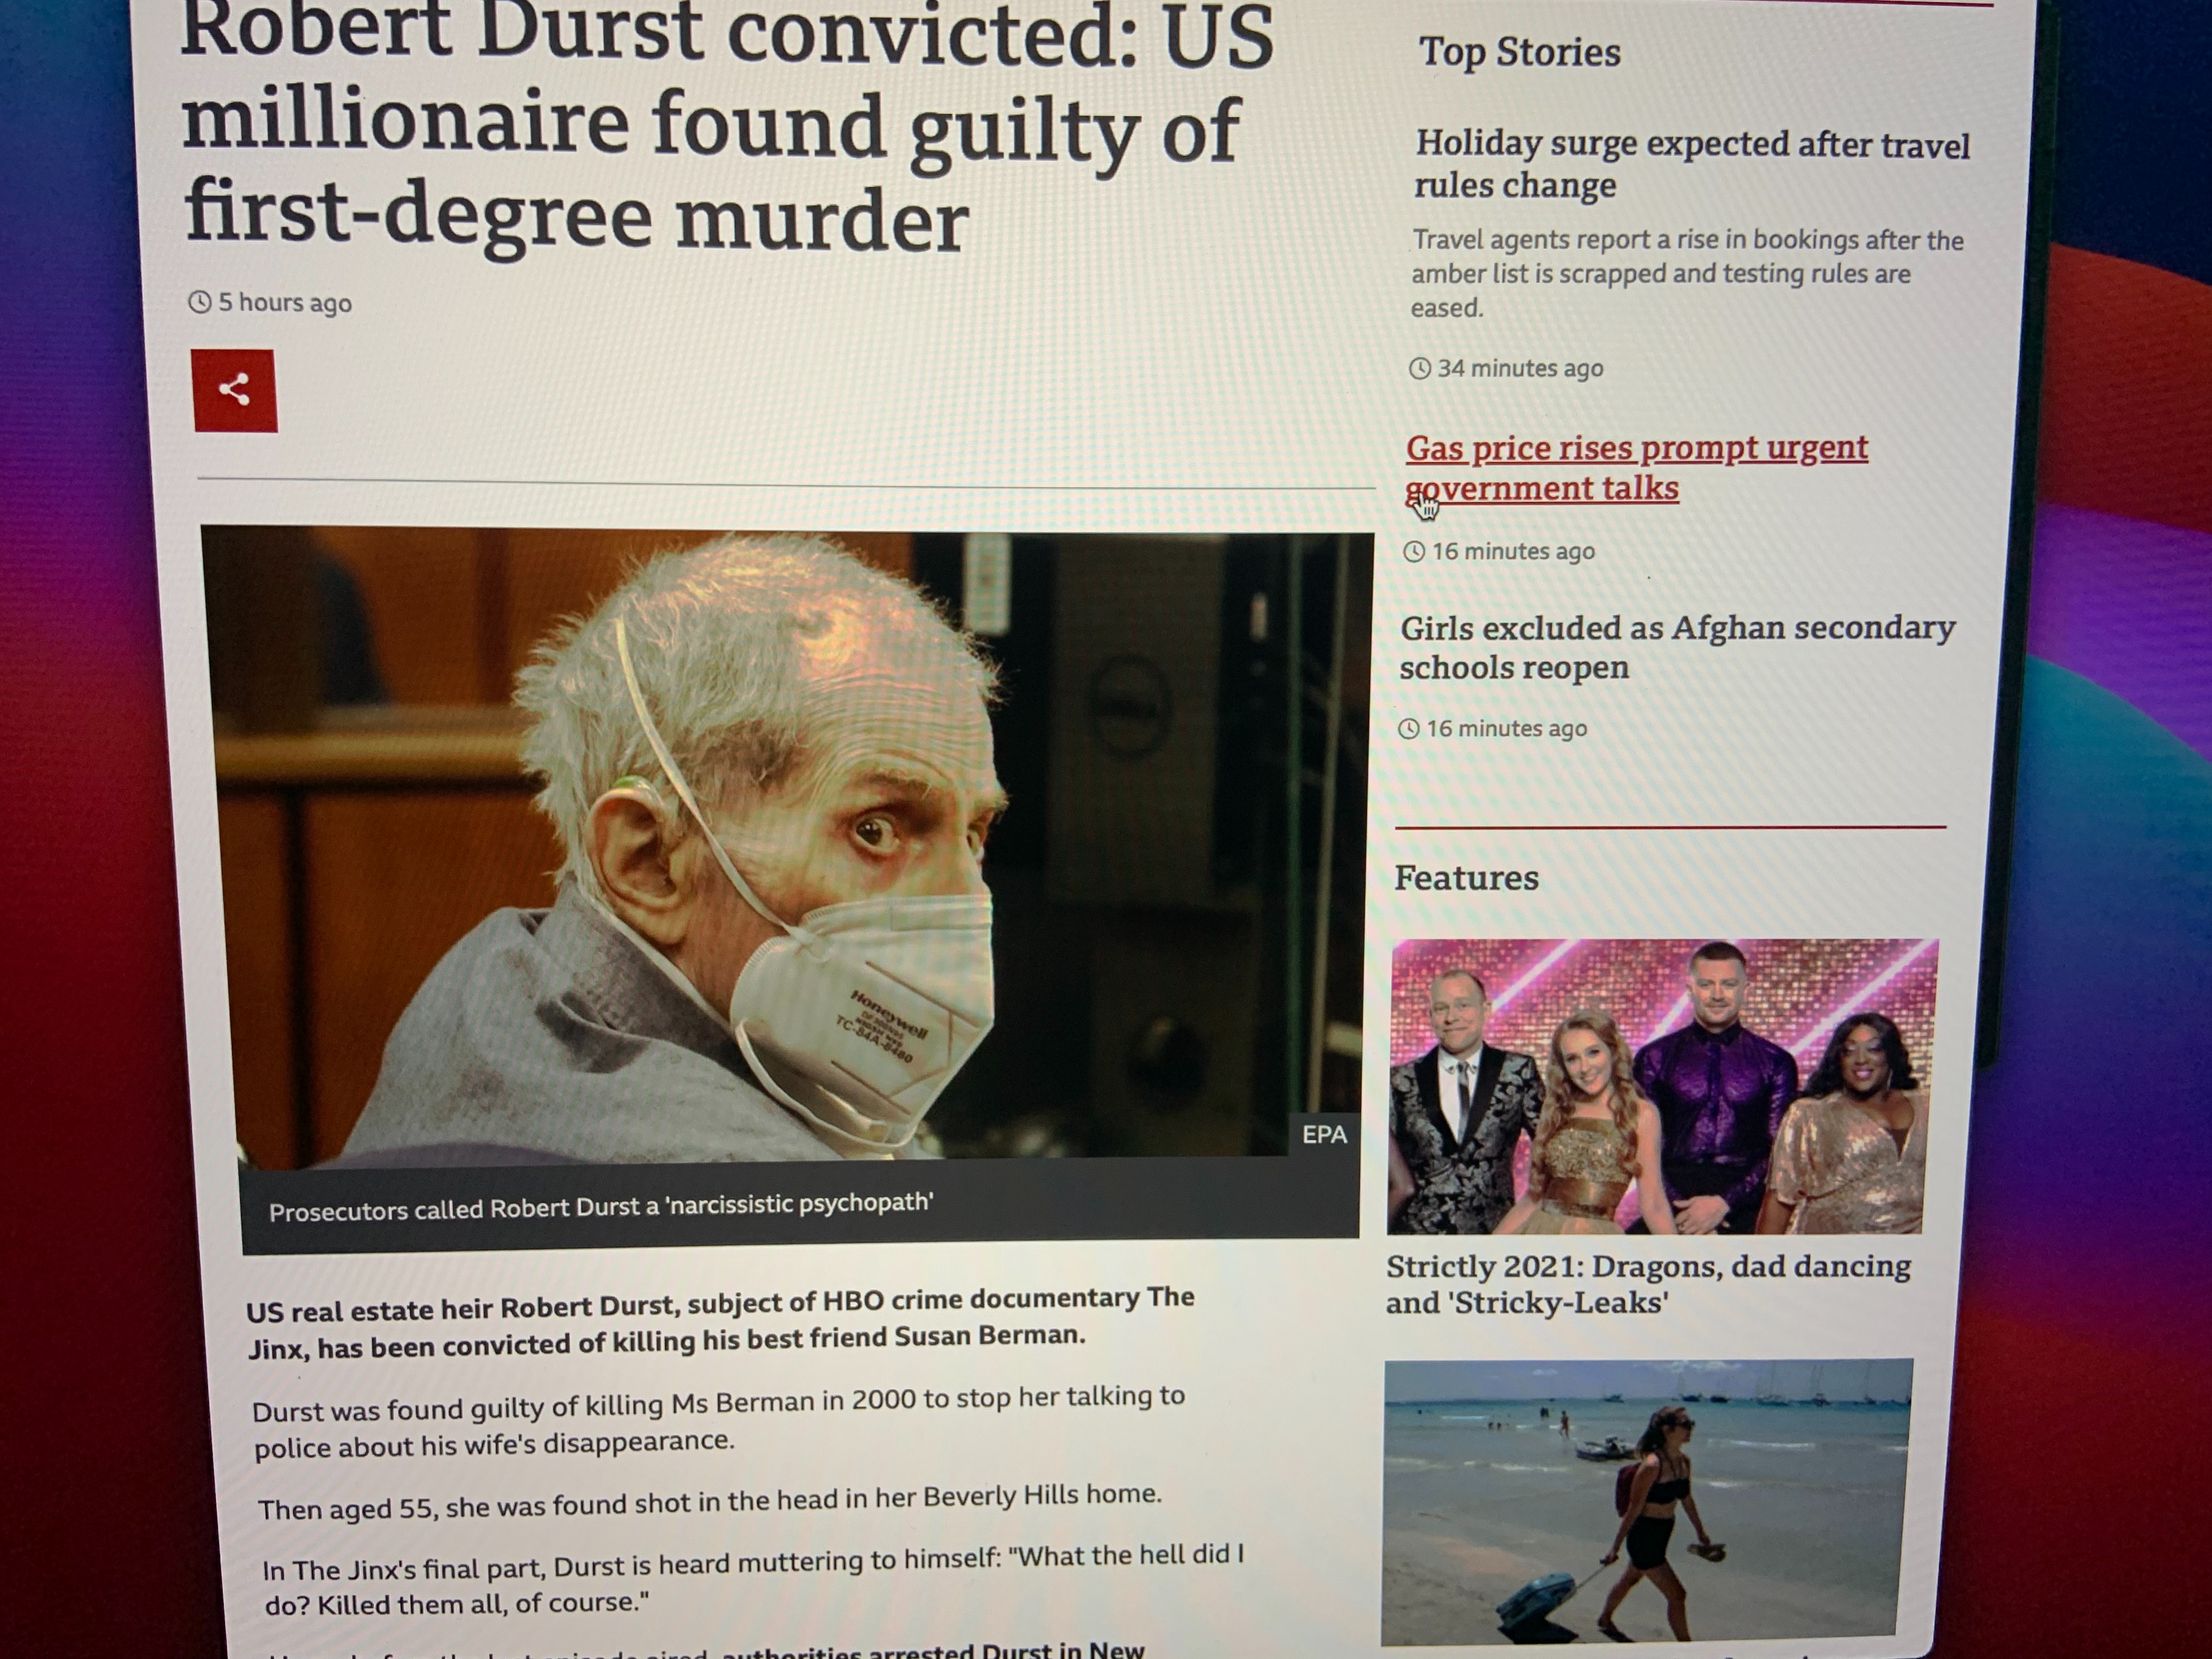Click the 'narcissistic psychopath' photo caption
The width and height of the screenshot is (2212, 1659).
pyautogui.click(x=601, y=1207)
